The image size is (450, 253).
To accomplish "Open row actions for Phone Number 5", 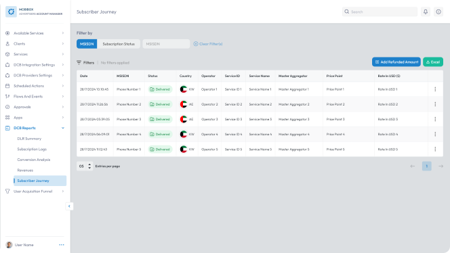I will tap(435, 149).
